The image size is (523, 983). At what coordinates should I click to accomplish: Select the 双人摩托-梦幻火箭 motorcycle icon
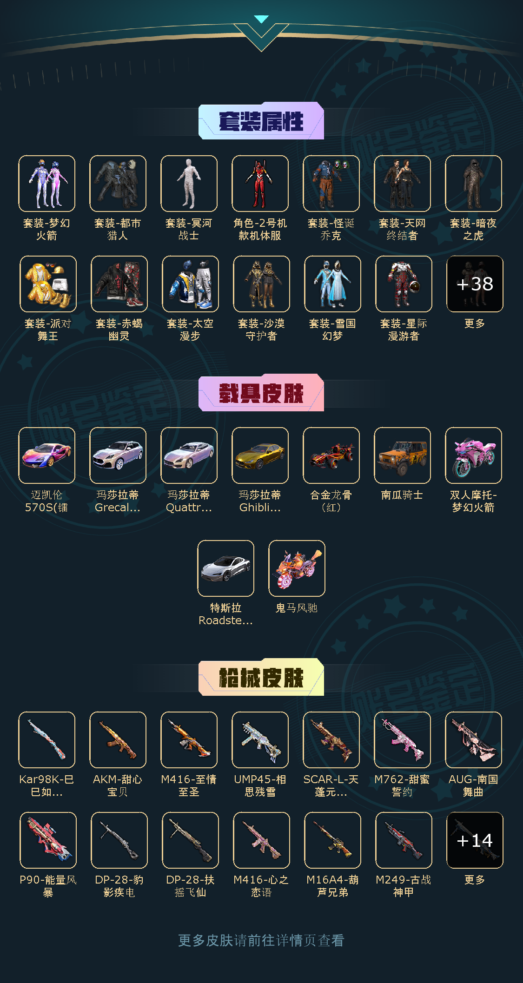coord(473,455)
